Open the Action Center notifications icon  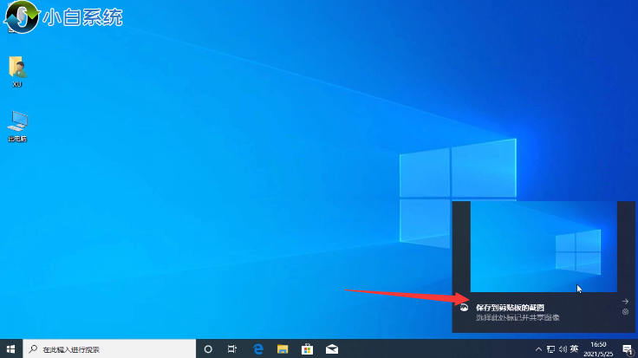[627, 348]
